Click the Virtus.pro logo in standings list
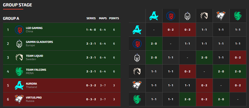The width and height of the screenshot is (249, 108). [x=19, y=99]
